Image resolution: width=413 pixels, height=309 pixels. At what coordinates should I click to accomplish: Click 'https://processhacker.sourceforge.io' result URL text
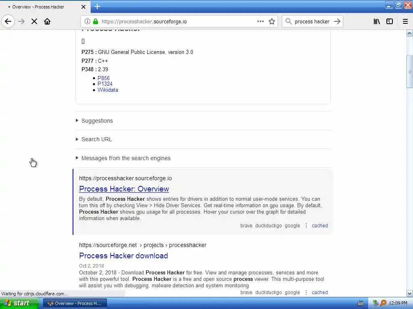(125, 178)
